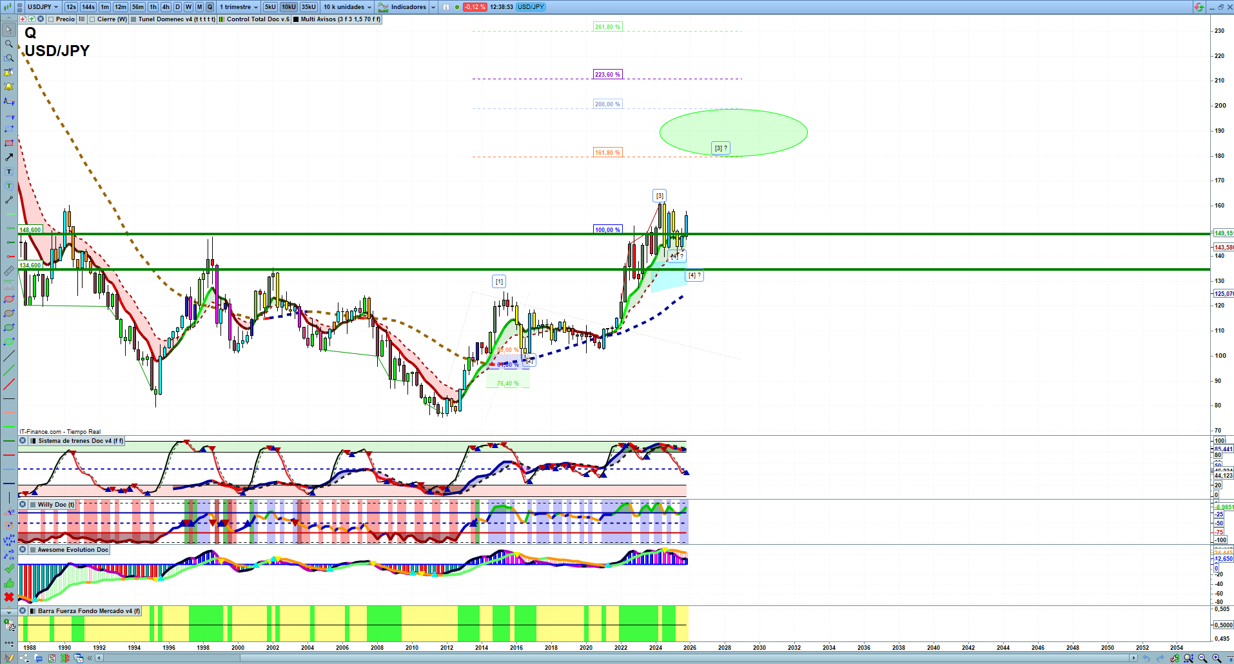Image resolution: width=1234 pixels, height=664 pixels.
Task: Select the bell alert tool
Action: click(x=9, y=86)
